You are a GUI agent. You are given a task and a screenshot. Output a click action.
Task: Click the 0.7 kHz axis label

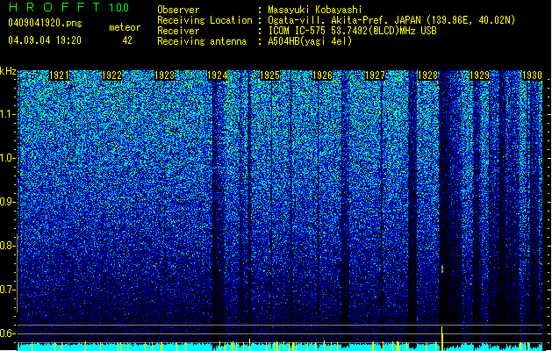click(x=7, y=290)
